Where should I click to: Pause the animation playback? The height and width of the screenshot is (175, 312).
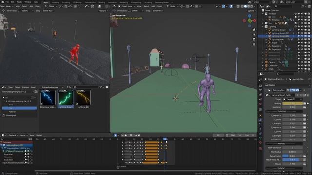pos(131,135)
